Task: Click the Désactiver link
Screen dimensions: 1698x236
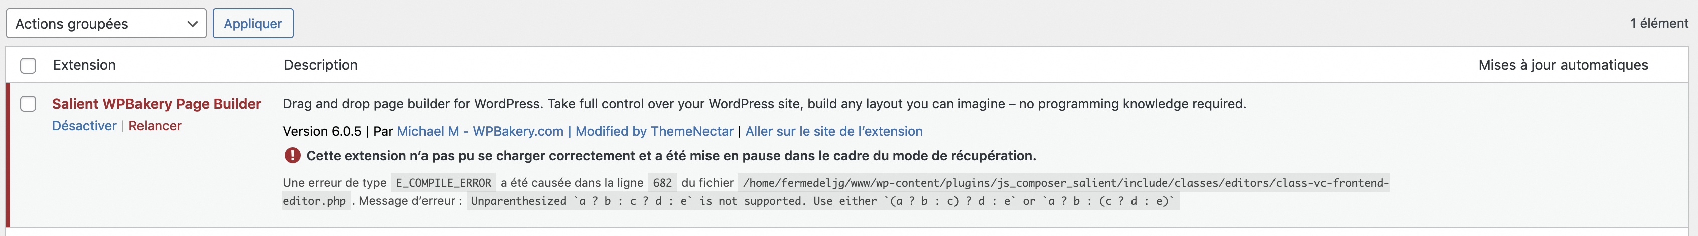Action: tap(84, 126)
